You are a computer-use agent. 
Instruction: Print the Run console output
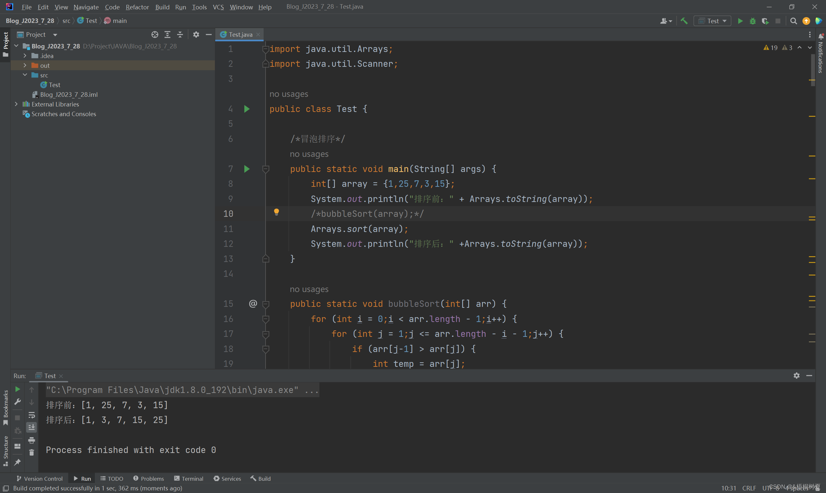pyautogui.click(x=32, y=440)
